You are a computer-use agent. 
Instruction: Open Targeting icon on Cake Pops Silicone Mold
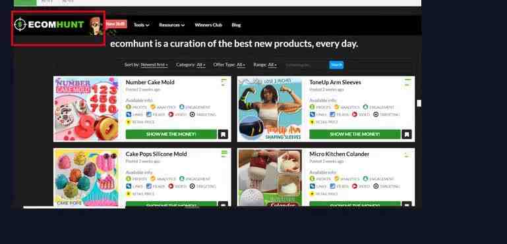193,186
